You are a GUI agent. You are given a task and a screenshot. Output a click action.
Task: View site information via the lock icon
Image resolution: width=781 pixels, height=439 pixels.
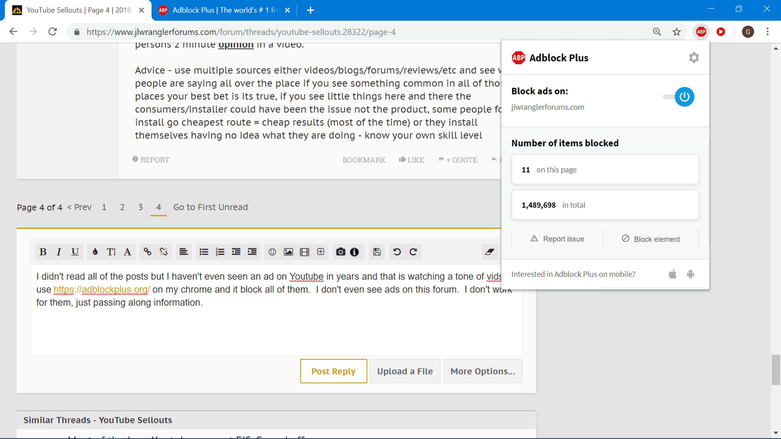(x=77, y=32)
